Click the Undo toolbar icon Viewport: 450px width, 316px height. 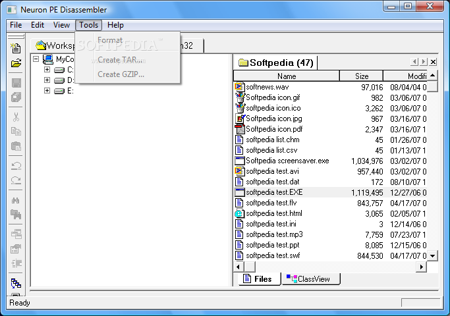coord(16,166)
